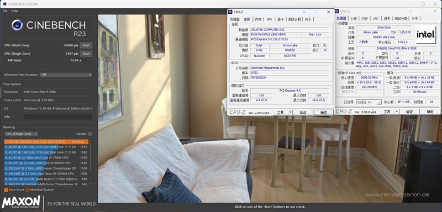This screenshot has width=442, height=212.
Task: Click the 2397 pts single core score
Action: click(x=72, y=53)
